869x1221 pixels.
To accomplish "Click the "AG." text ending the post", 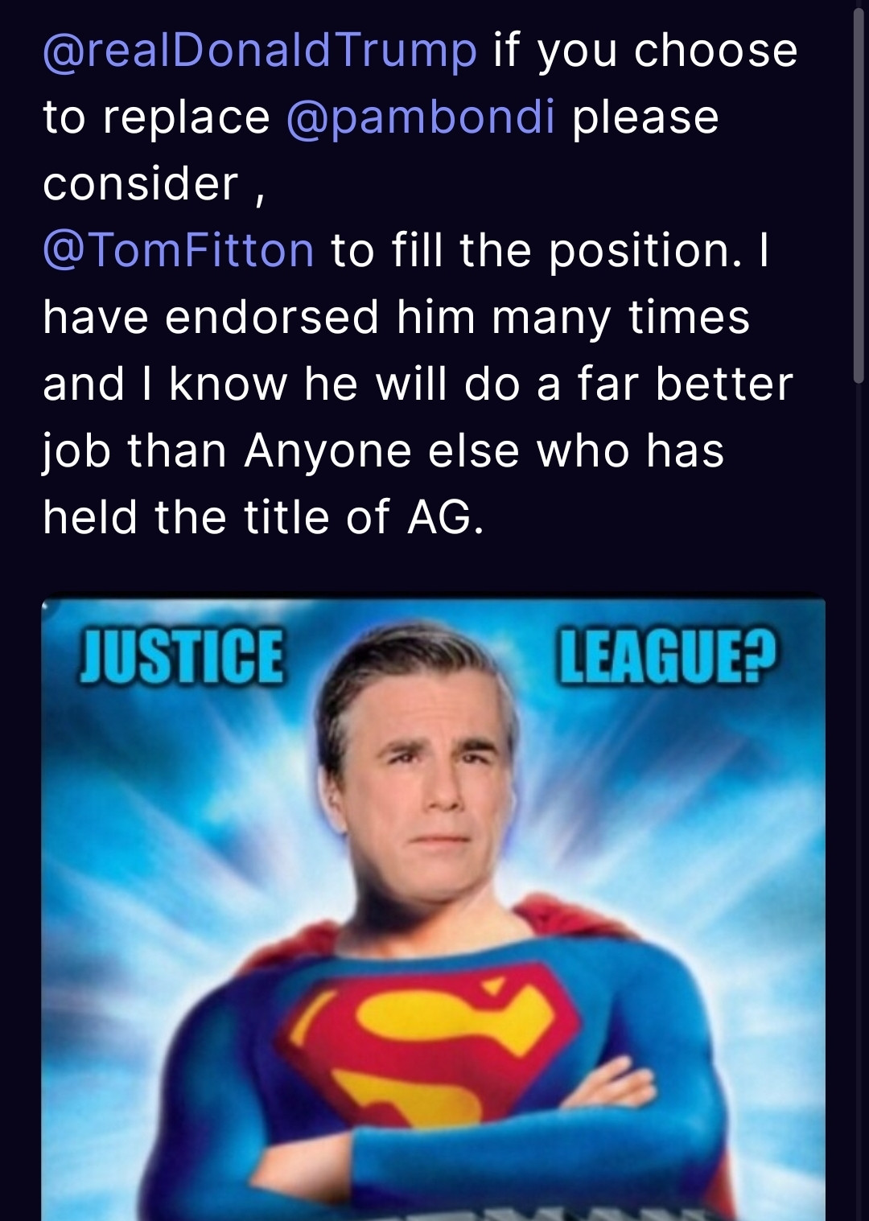I will point(446,517).
